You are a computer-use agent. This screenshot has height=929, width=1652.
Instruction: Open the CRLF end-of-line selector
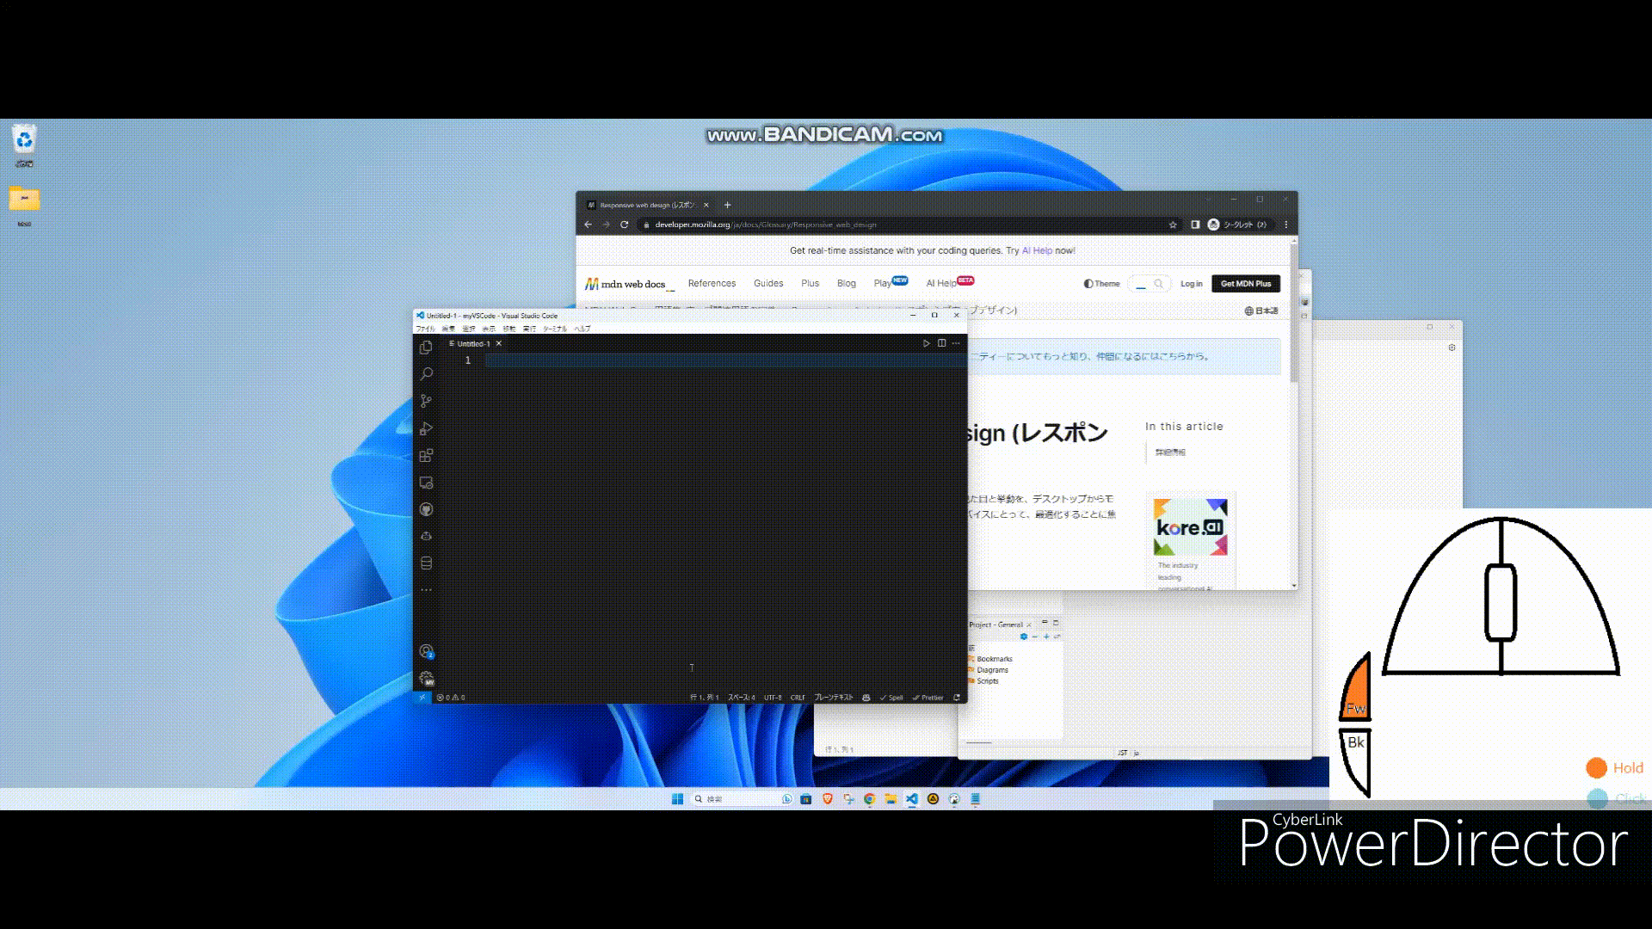[x=798, y=698]
